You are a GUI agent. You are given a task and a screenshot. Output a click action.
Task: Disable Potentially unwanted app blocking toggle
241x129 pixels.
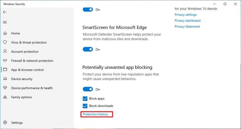88,89
